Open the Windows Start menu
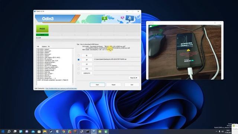The image size is (238, 134). pyautogui.click(x=3, y=131)
